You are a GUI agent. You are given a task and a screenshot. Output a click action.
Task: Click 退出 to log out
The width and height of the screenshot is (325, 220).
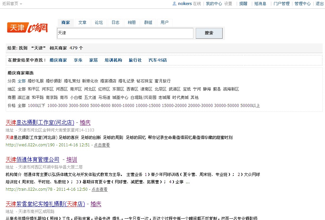click(x=320, y=4)
